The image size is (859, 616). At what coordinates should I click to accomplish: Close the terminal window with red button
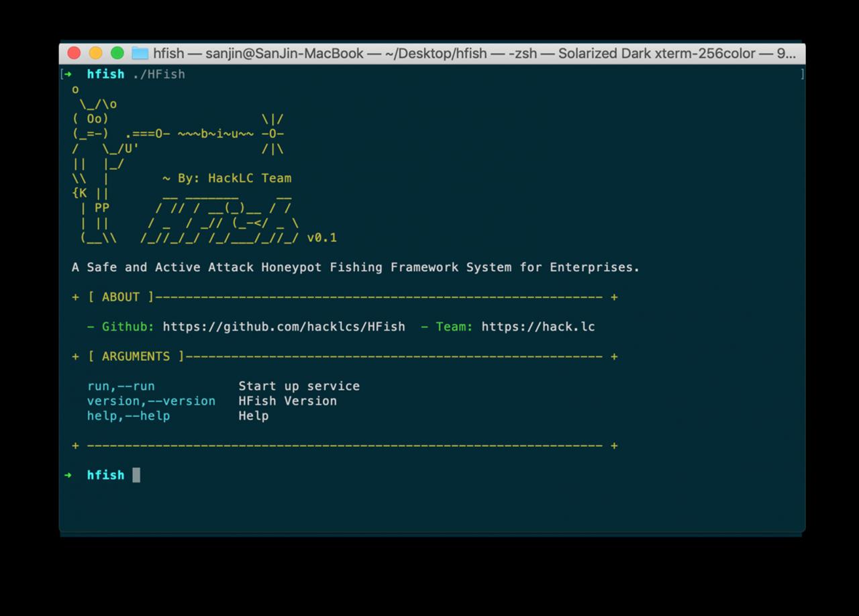pos(74,54)
